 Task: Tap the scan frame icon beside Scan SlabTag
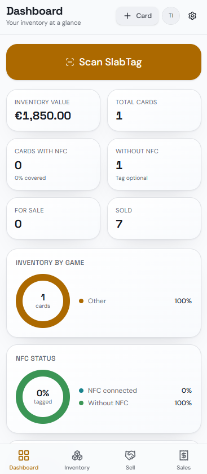tap(70, 62)
